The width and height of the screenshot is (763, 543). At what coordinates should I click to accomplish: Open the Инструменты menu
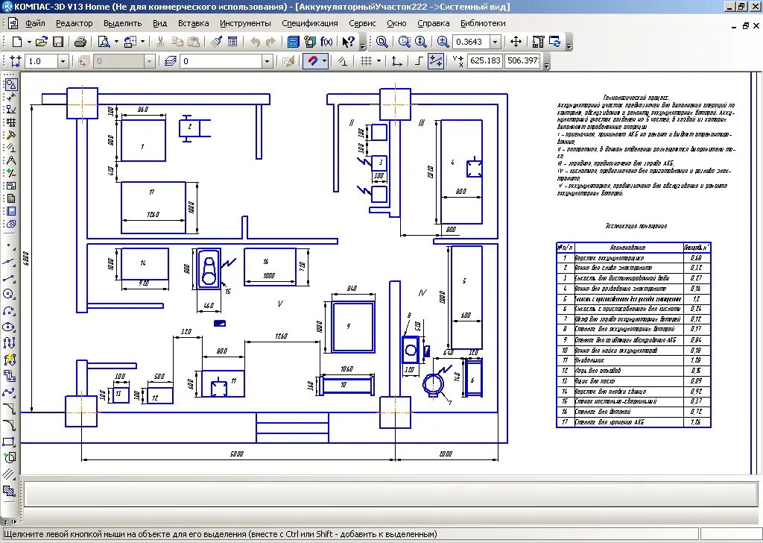pos(245,23)
